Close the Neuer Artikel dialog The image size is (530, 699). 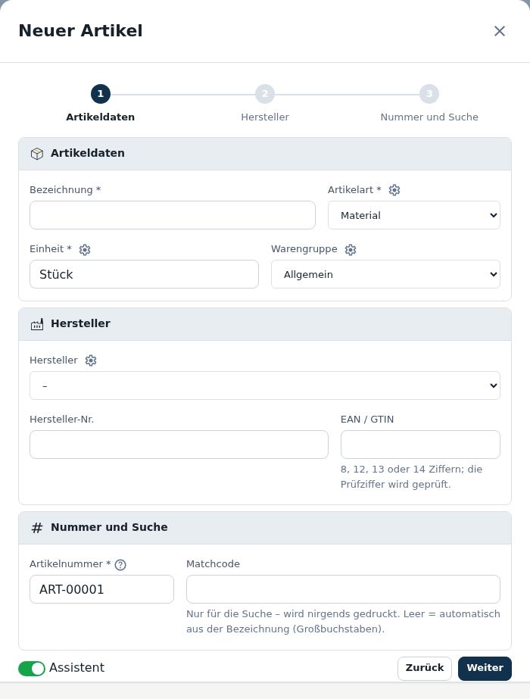pos(499,31)
